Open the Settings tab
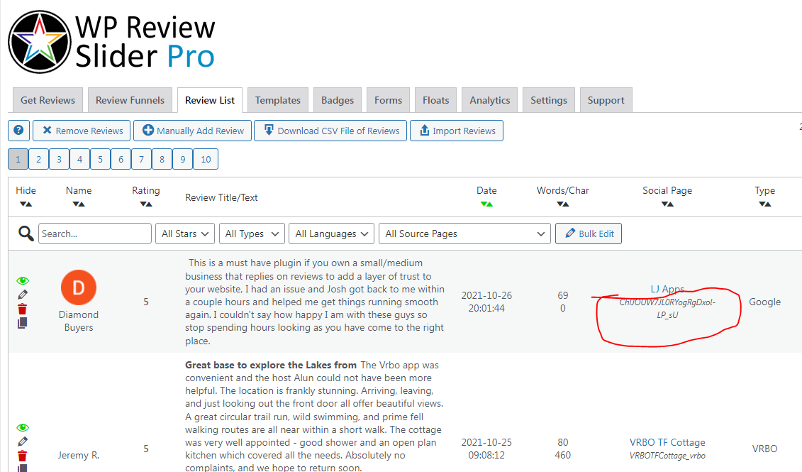 tap(548, 100)
